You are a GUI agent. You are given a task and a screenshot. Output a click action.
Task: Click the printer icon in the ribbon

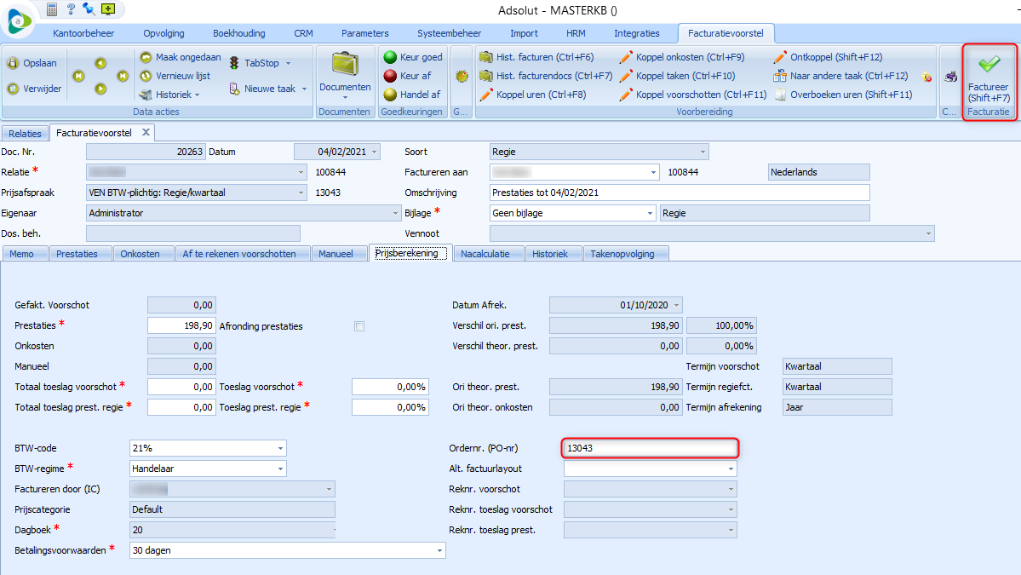click(x=951, y=76)
